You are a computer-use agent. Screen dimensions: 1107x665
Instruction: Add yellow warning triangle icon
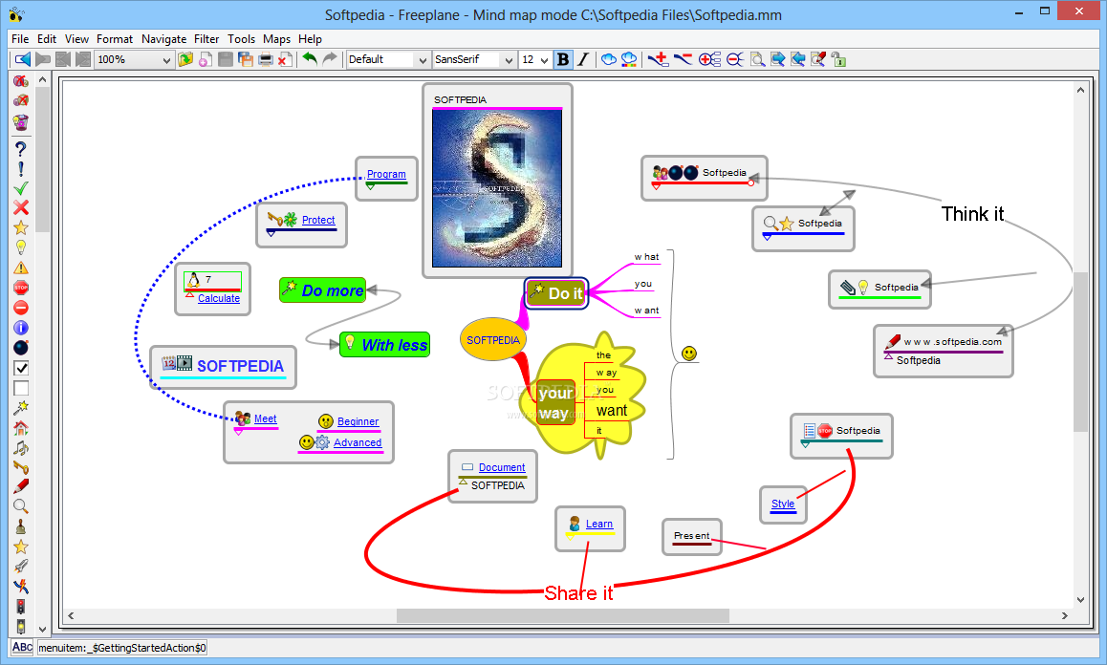click(21, 268)
